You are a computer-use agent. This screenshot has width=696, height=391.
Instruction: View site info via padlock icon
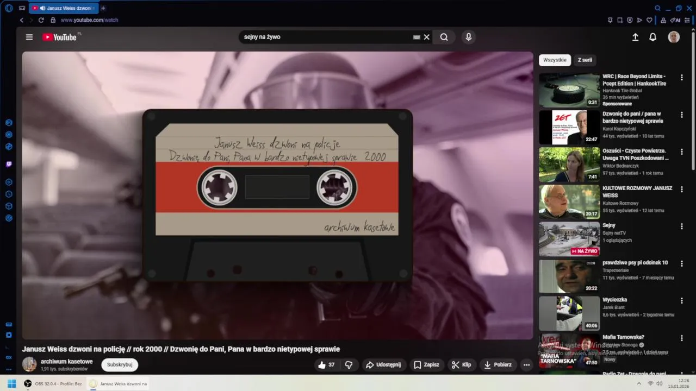(53, 20)
